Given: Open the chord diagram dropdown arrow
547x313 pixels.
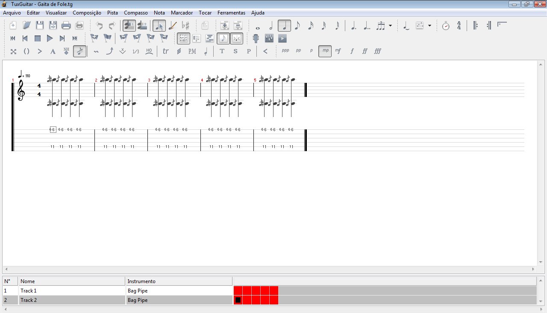Looking at the screenshot, I should click(429, 26).
